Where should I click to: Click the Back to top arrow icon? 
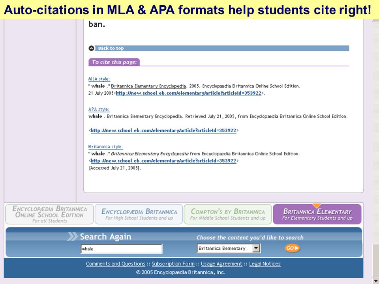(91, 48)
